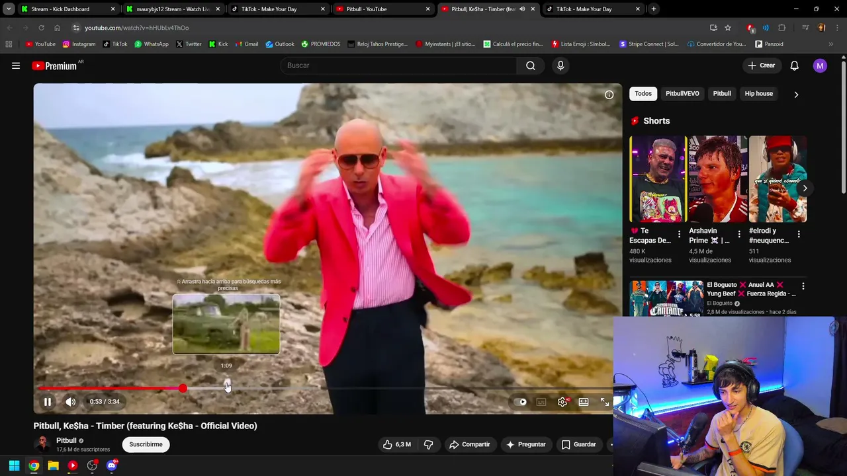Click the address bar URL
The image size is (847, 476).
(x=137, y=28)
